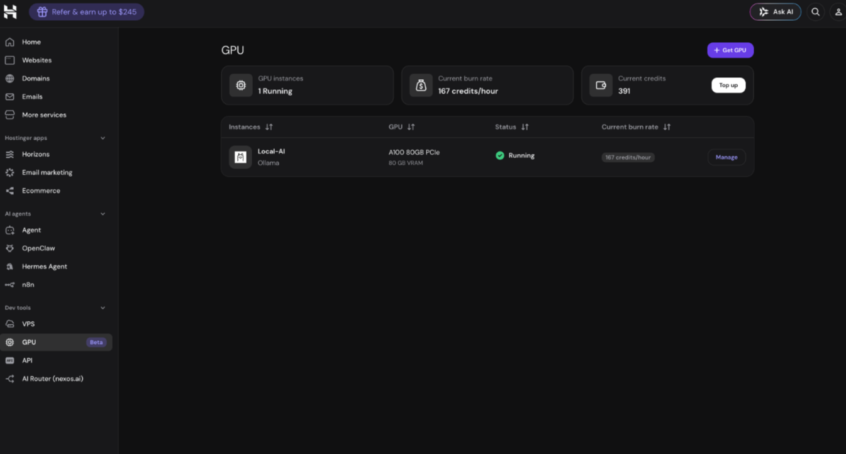Viewport: 846px width, 454px height.
Task: Click the '1 Running' instances value
Action: (x=275, y=91)
